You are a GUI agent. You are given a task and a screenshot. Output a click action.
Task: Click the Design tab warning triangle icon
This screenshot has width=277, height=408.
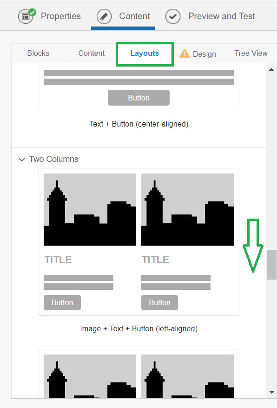[185, 54]
